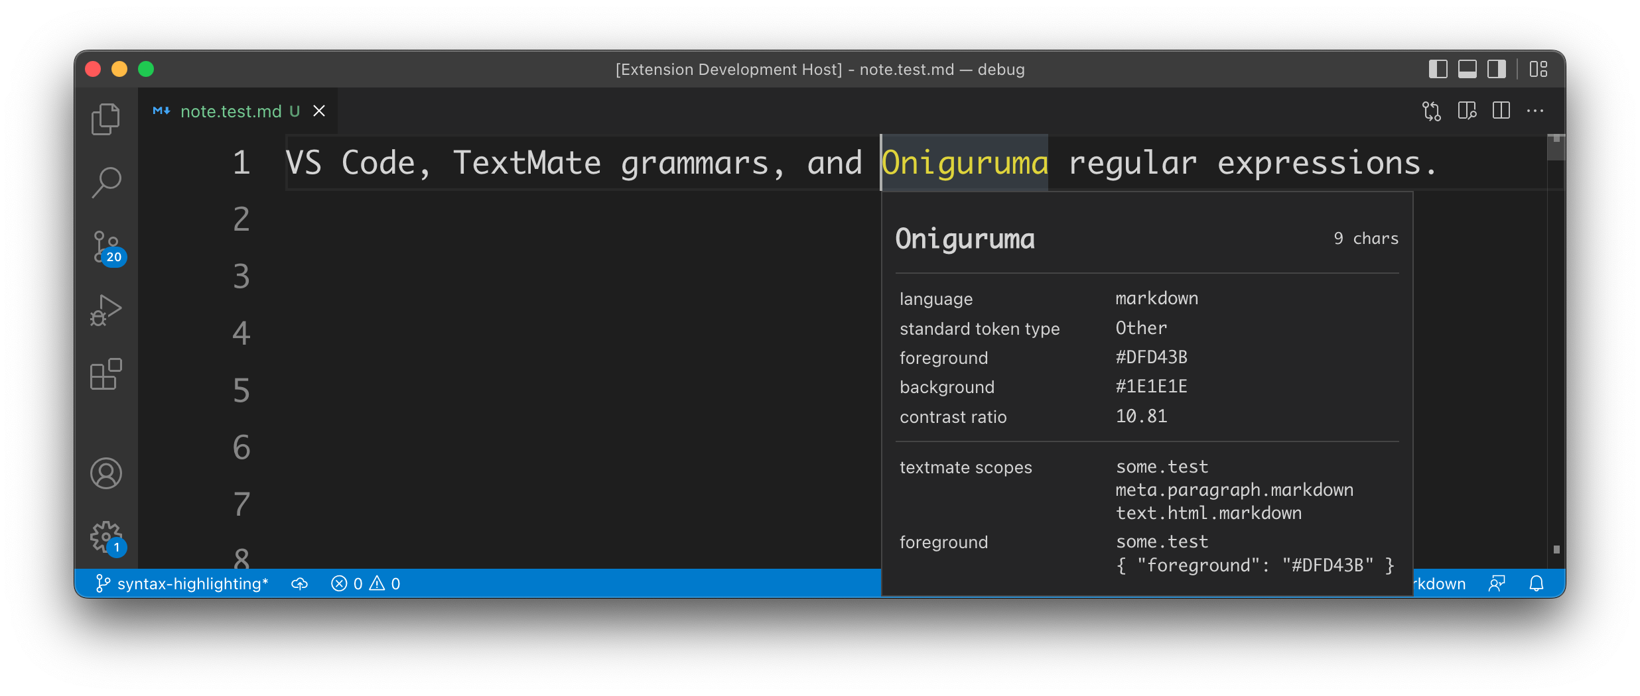Open the Explorer view in activity bar
This screenshot has height=696, width=1640.
point(105,119)
